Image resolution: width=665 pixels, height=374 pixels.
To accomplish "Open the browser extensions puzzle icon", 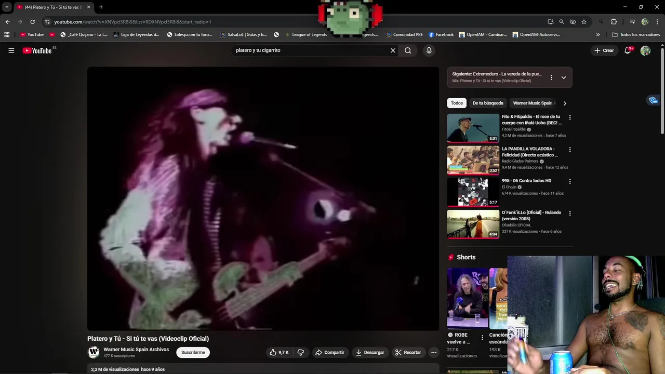I will (614, 22).
